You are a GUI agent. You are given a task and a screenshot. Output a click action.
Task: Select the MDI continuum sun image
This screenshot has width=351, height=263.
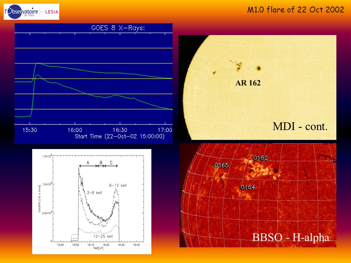[x=257, y=87]
